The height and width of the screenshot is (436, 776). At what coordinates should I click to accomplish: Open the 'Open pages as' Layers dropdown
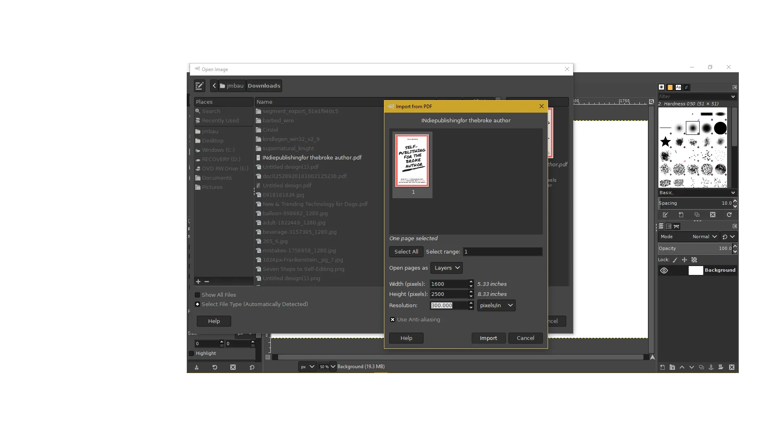point(446,267)
